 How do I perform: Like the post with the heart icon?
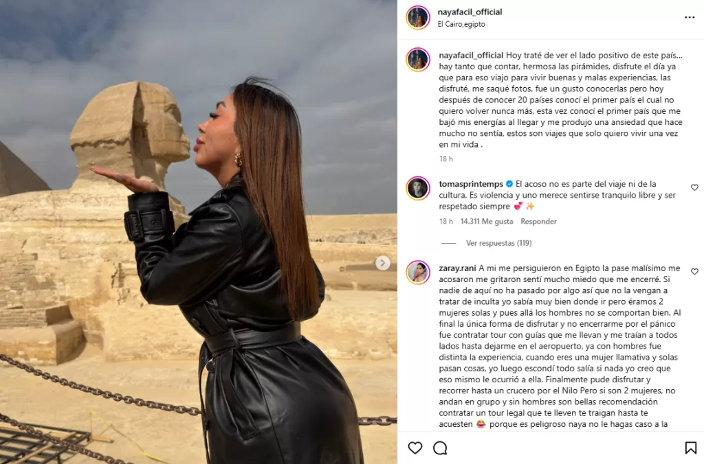pos(415,448)
